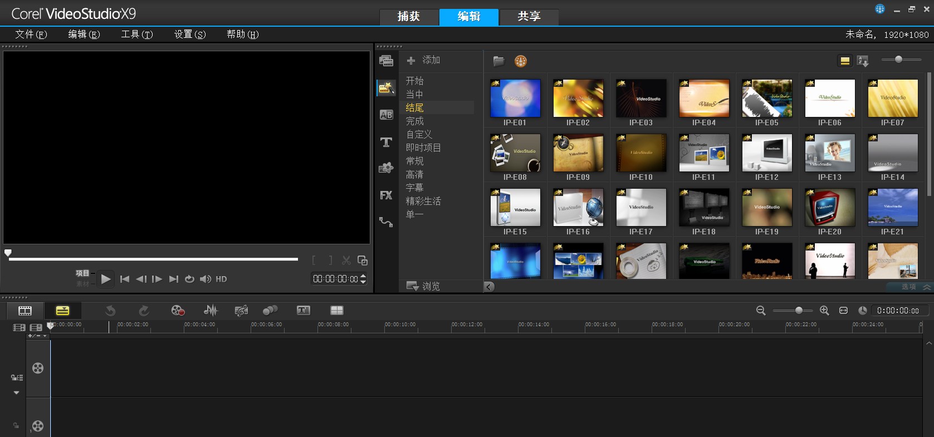Toggle Timeline view mode button

tap(62, 311)
